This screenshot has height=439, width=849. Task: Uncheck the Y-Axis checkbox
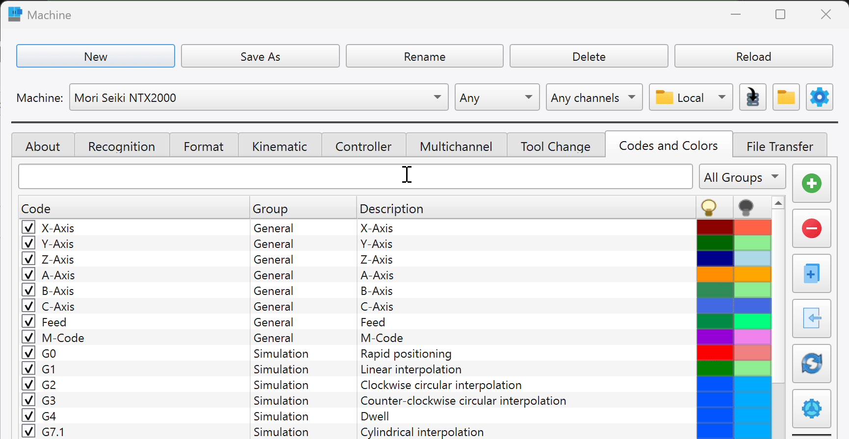29,243
